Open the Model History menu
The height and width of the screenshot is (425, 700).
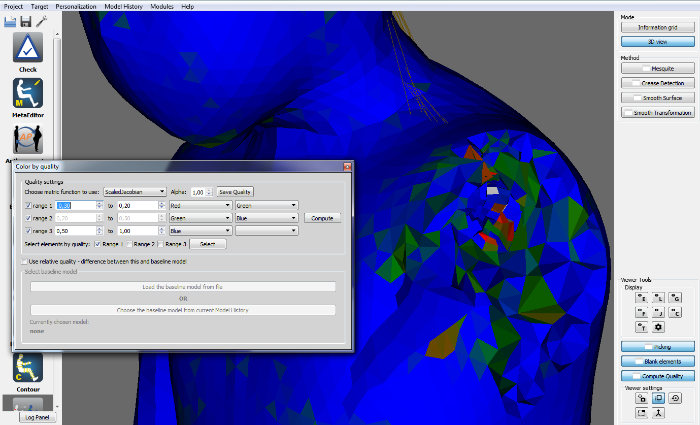[x=123, y=7]
